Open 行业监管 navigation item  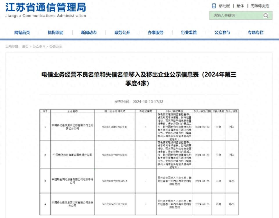click(189, 33)
